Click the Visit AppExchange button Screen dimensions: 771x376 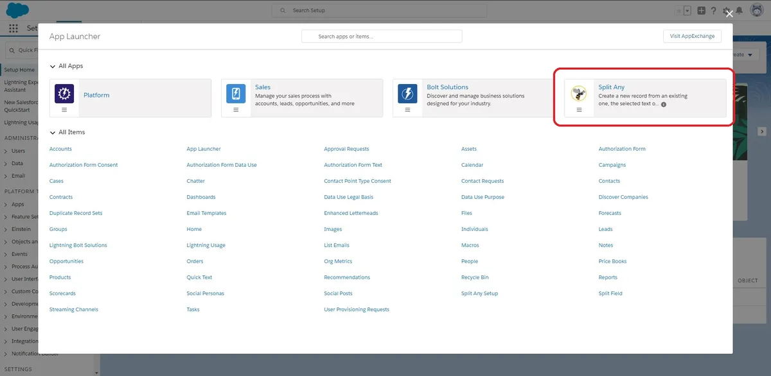pos(692,37)
